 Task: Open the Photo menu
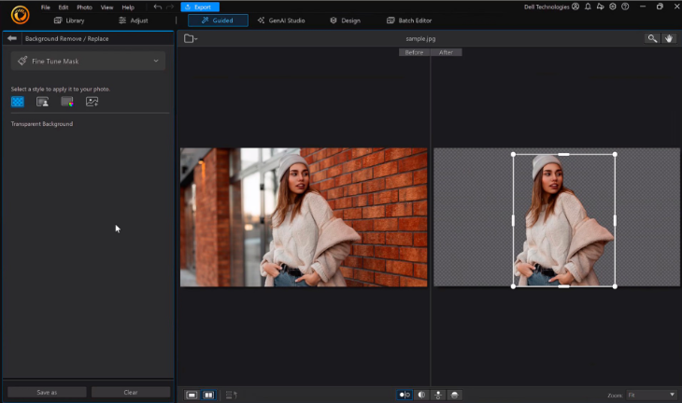(84, 7)
